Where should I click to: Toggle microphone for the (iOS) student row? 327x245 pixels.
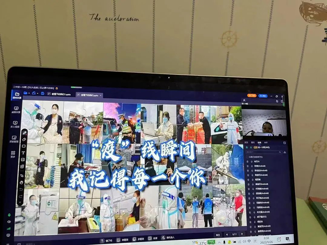coord(254,217)
